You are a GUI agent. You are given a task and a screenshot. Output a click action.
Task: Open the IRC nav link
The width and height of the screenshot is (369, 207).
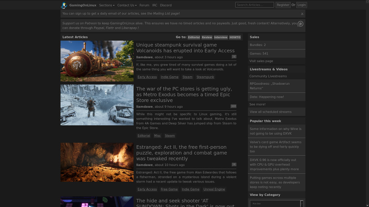(x=155, y=5)
